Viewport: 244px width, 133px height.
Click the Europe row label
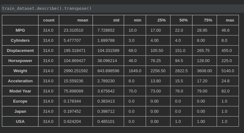20,101
